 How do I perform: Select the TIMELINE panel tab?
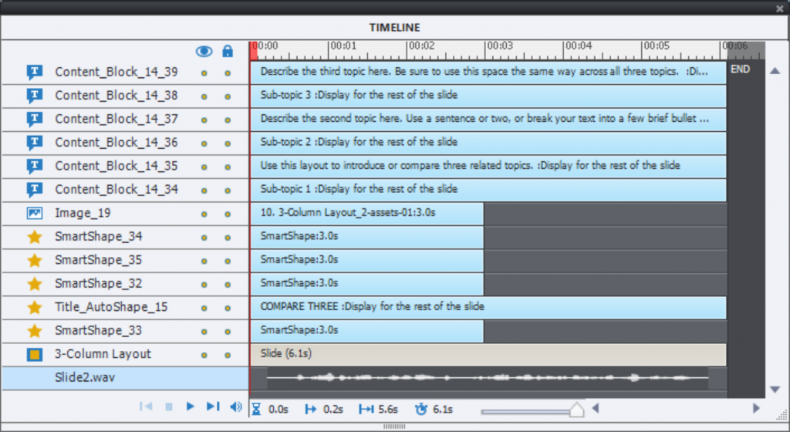coord(394,28)
